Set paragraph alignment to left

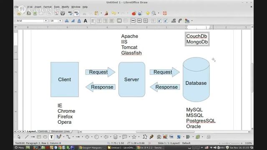click(93, 21)
